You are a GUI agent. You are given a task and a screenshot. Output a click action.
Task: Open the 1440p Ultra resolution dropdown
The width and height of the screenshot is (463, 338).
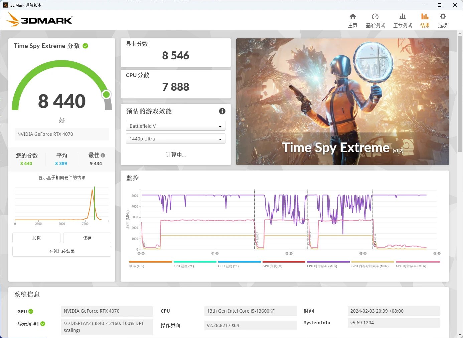click(176, 139)
